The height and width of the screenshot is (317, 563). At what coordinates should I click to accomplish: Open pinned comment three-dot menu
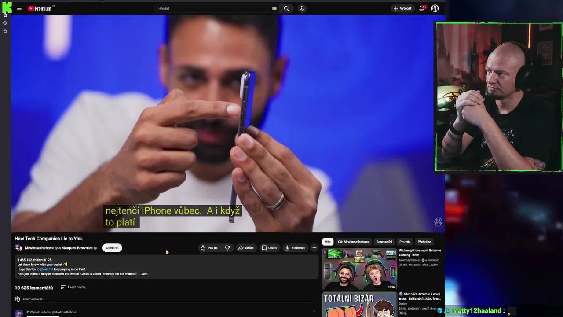[314, 312]
